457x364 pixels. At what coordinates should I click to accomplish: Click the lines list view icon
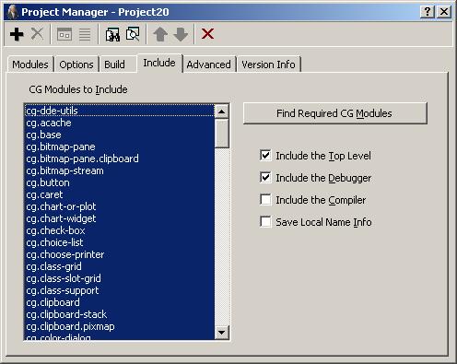(x=85, y=34)
